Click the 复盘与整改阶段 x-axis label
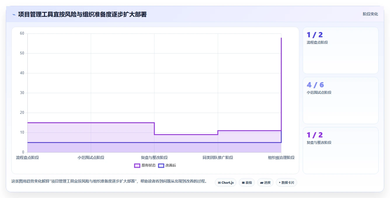Viewport: 390px width, 198px height. tap(154, 158)
